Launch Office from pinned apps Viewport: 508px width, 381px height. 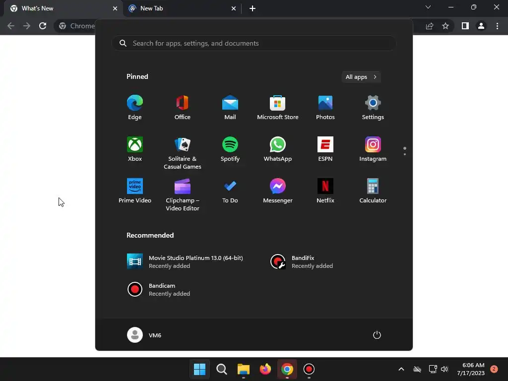(x=183, y=108)
